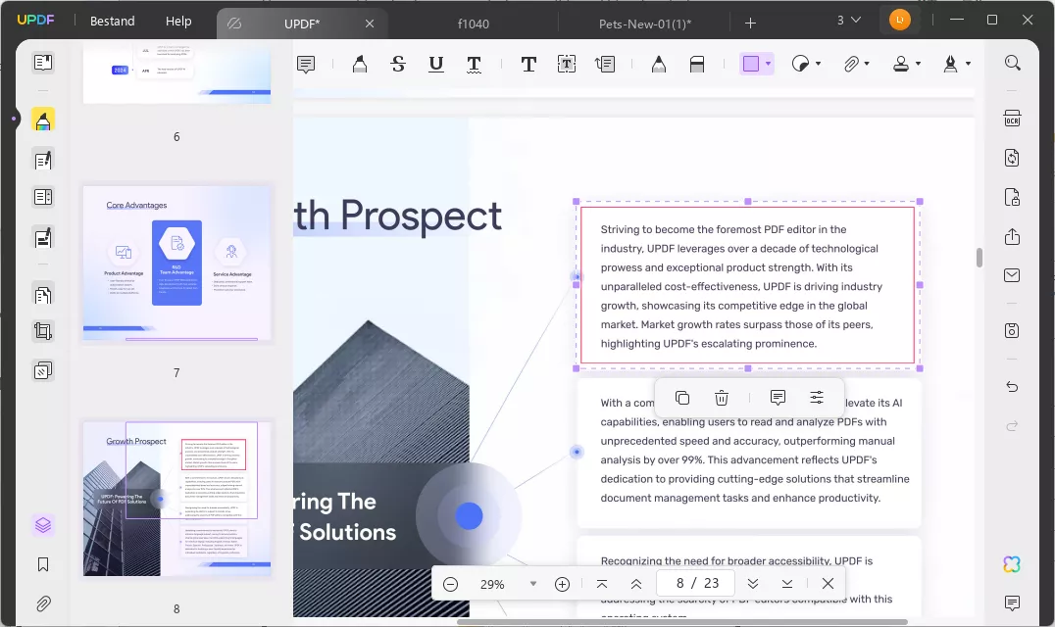Open the Convert PDF icon in right sidebar
Screen dimensions: 1055x627
tap(1012, 158)
